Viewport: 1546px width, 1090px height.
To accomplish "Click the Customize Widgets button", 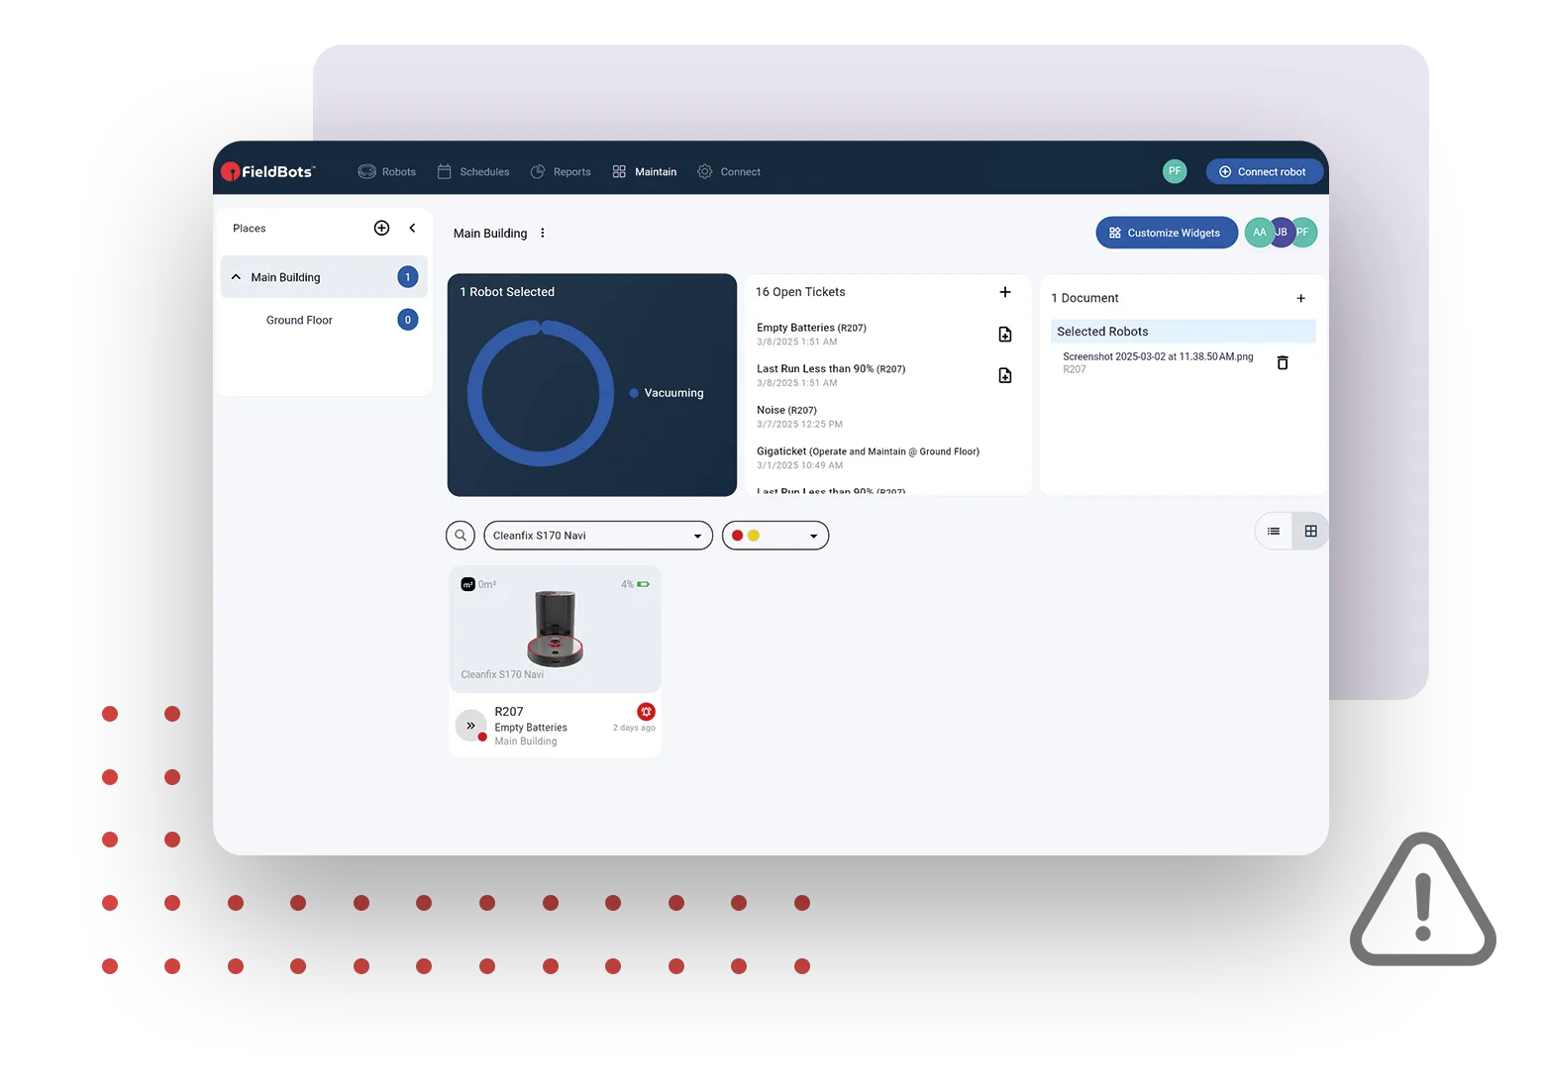I will 1167,233.
